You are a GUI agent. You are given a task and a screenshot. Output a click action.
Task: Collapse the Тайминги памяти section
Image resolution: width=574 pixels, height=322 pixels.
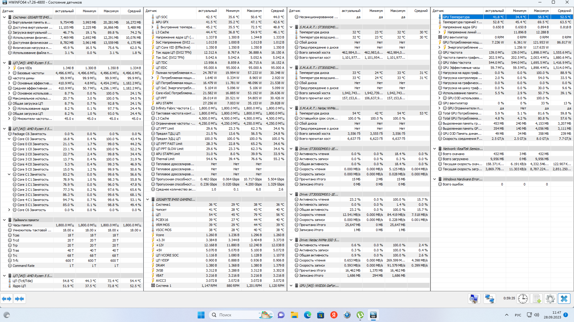tap(4, 220)
